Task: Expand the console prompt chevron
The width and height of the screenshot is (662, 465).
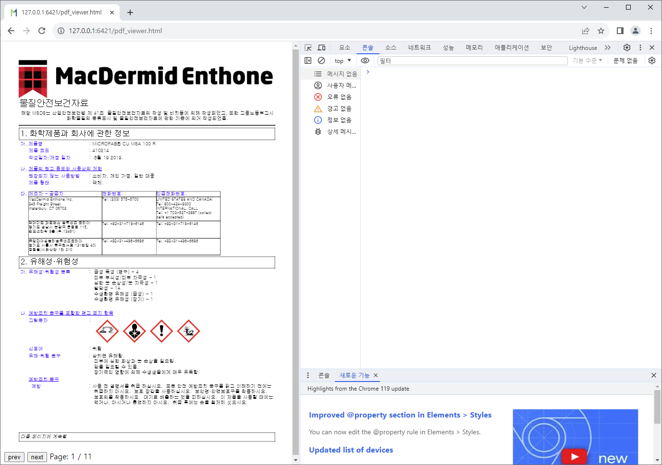Action: click(368, 72)
